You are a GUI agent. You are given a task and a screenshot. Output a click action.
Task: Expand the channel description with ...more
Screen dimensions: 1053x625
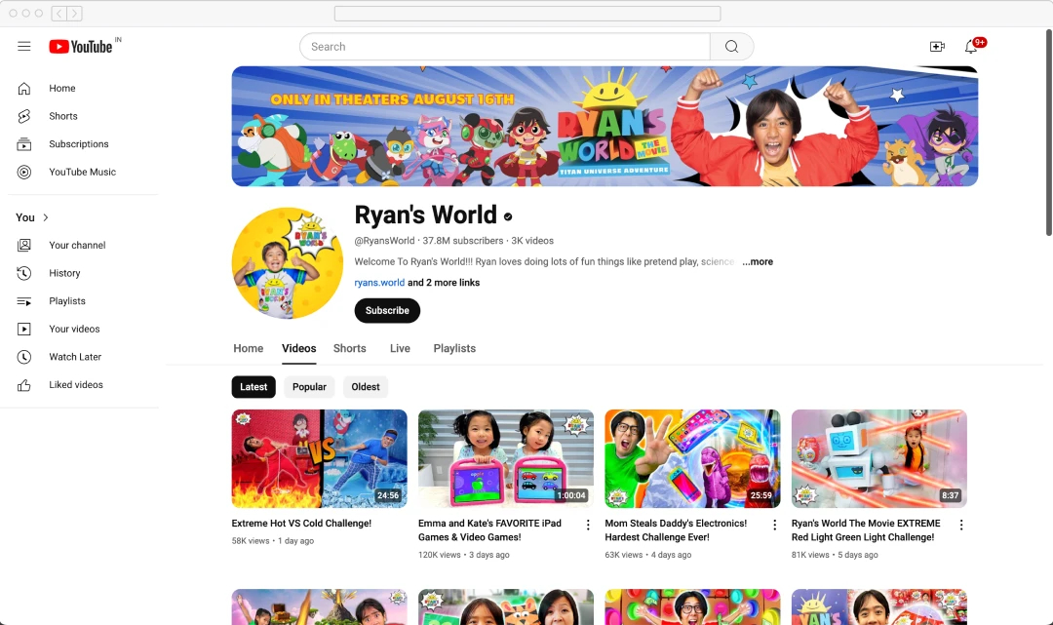pyautogui.click(x=758, y=261)
